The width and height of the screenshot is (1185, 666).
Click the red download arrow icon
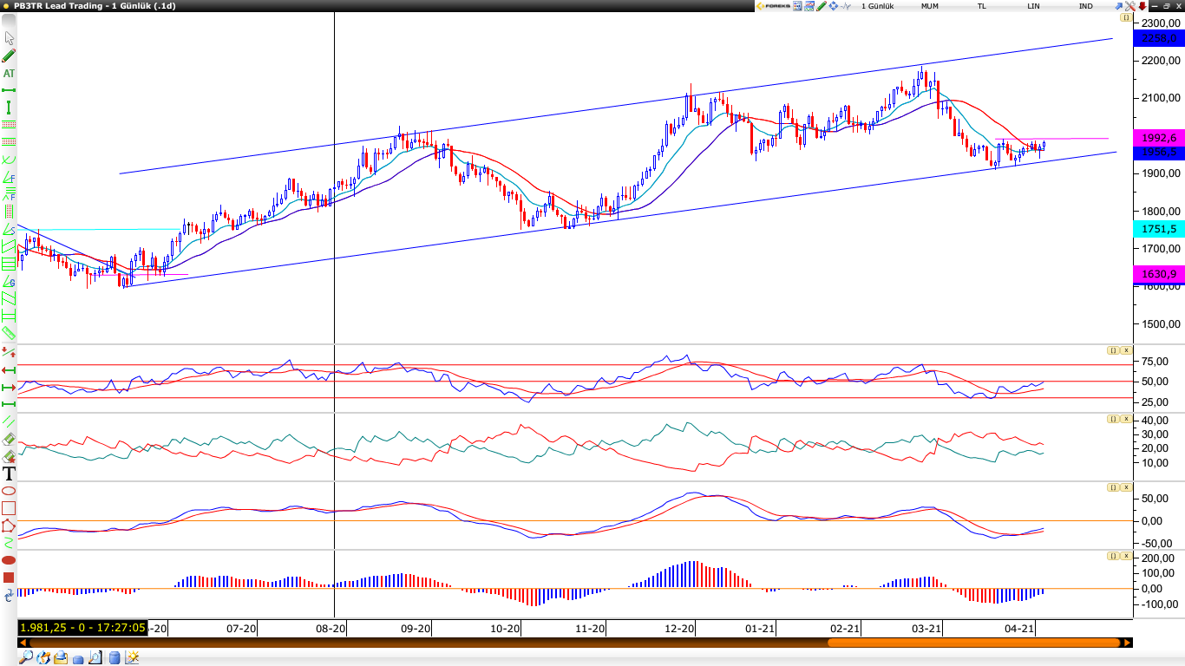click(1142, 6)
